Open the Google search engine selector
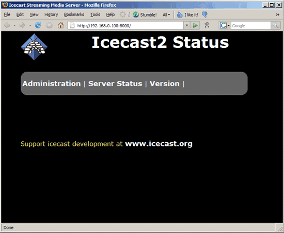The image size is (284, 233). coord(225,25)
